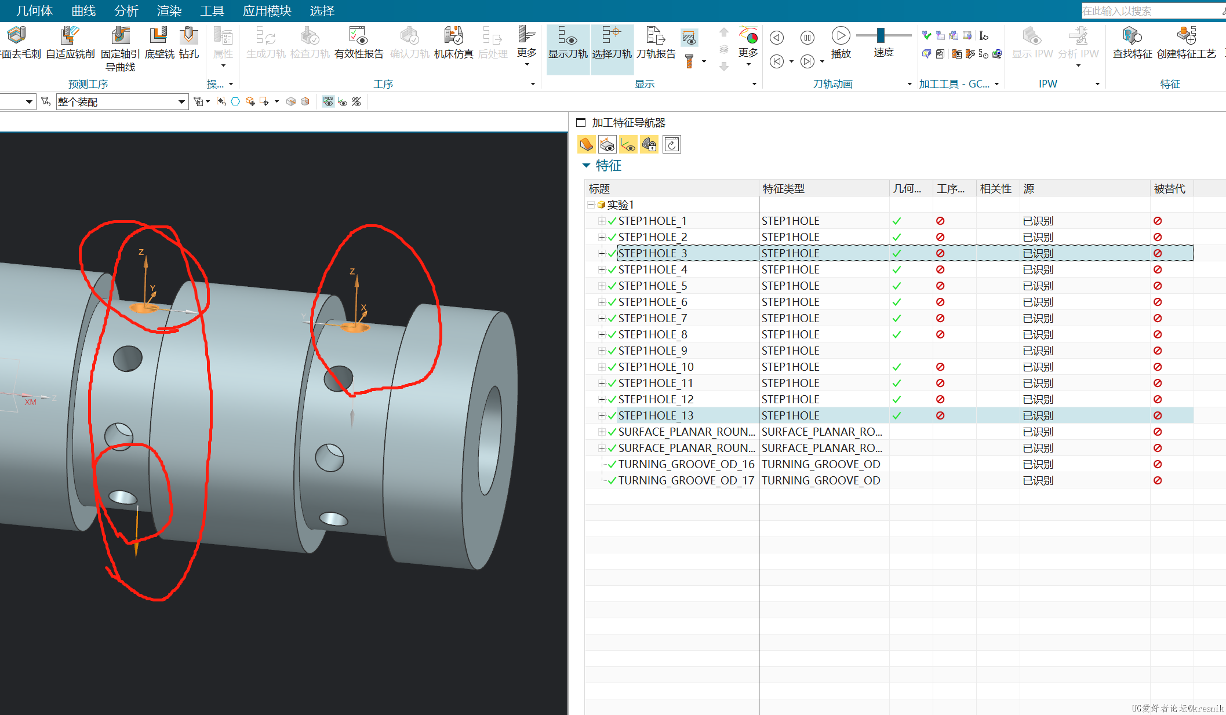The image size is (1226, 715).
Task: Open the 刀轨报告 toolpath report
Action: pyautogui.click(x=656, y=42)
